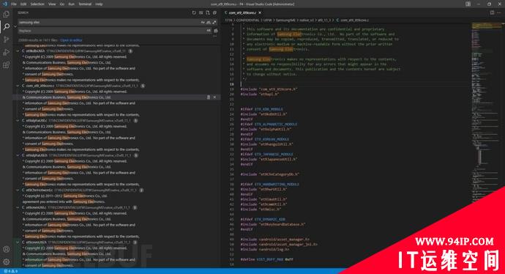505x274 pixels.
Task: Click SamsungIME in the breadcrumb path
Action: tap(285, 20)
